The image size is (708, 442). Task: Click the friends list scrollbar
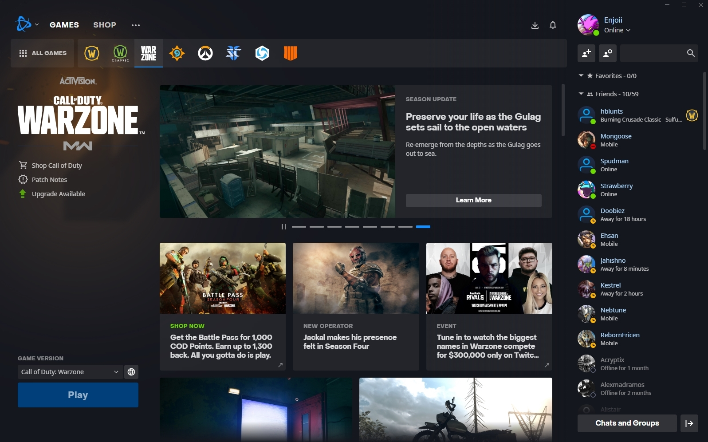[704, 111]
